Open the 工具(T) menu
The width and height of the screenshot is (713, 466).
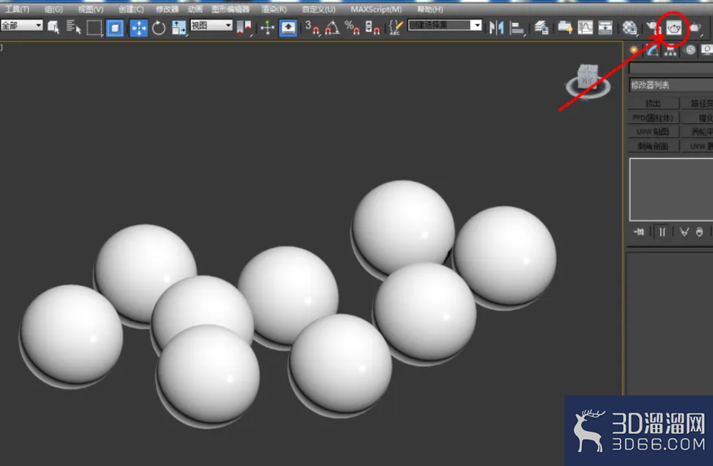point(17,9)
